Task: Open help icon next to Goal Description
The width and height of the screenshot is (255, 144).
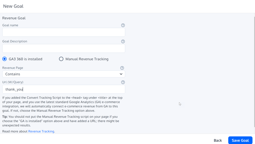Action: (123, 41)
